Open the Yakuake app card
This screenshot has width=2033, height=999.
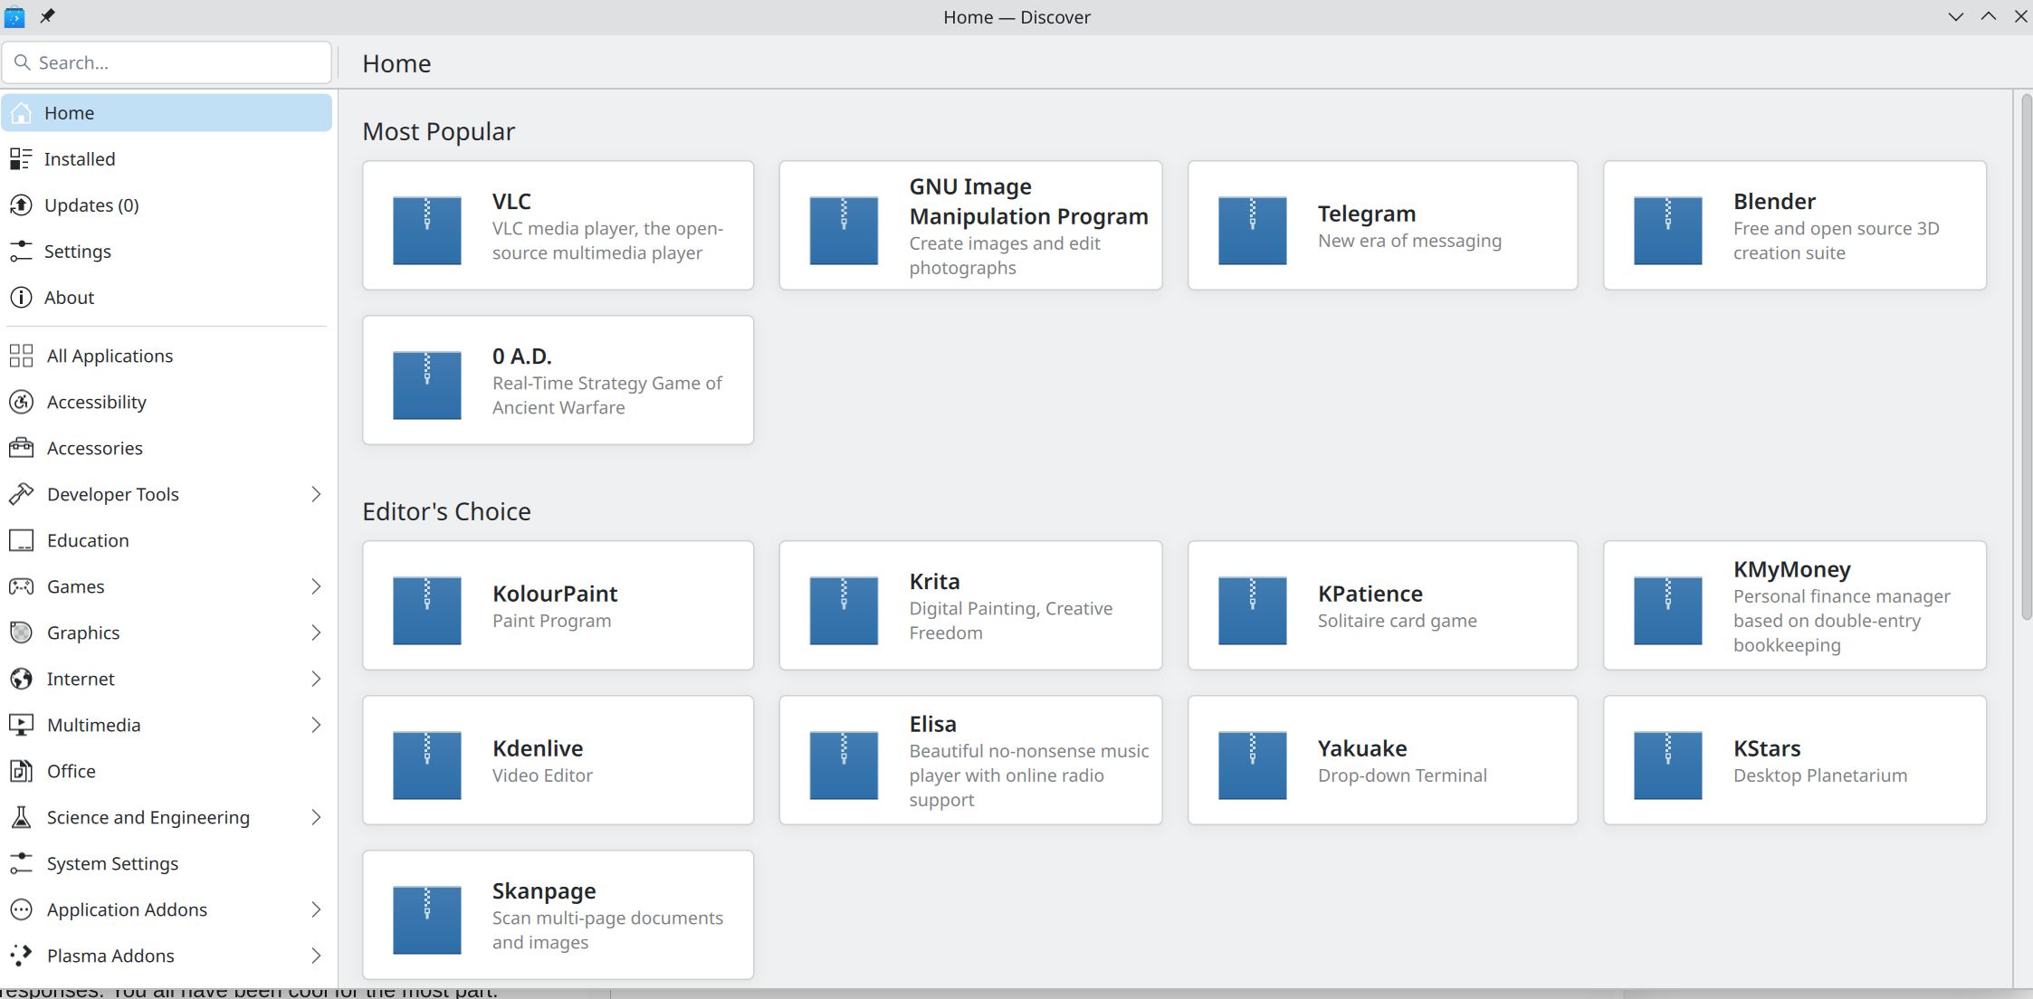1383,760
